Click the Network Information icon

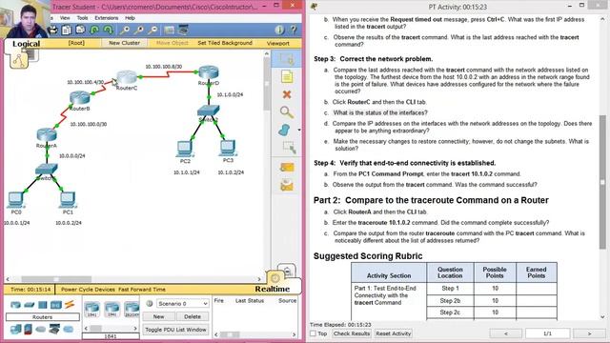tap(279, 30)
